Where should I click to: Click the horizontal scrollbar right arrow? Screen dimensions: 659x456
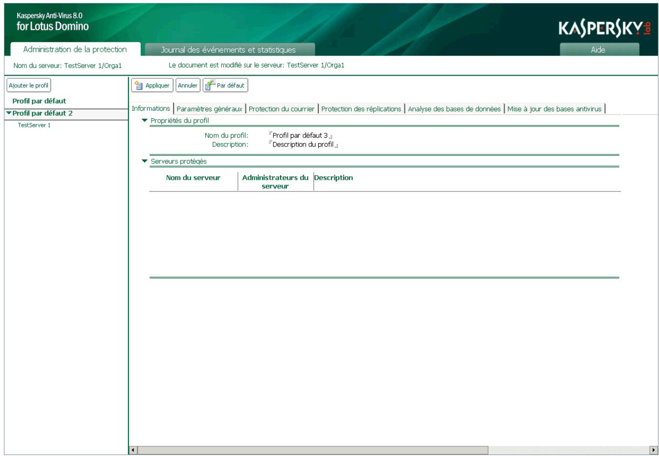[x=654, y=450]
